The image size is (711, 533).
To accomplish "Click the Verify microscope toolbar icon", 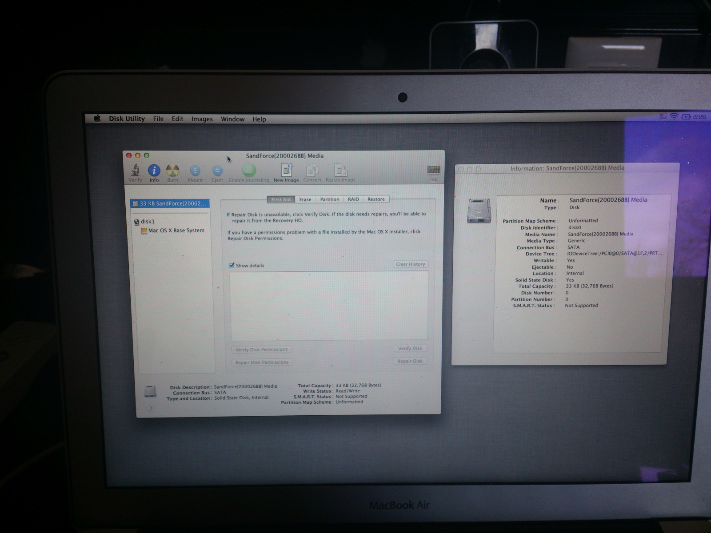I will point(135,171).
